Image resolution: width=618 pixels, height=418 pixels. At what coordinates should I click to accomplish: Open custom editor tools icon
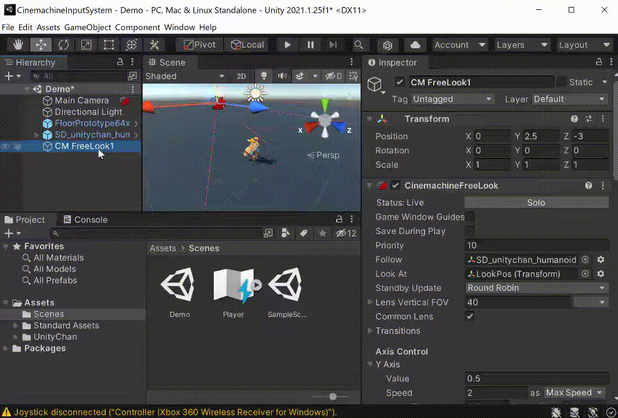(x=154, y=45)
